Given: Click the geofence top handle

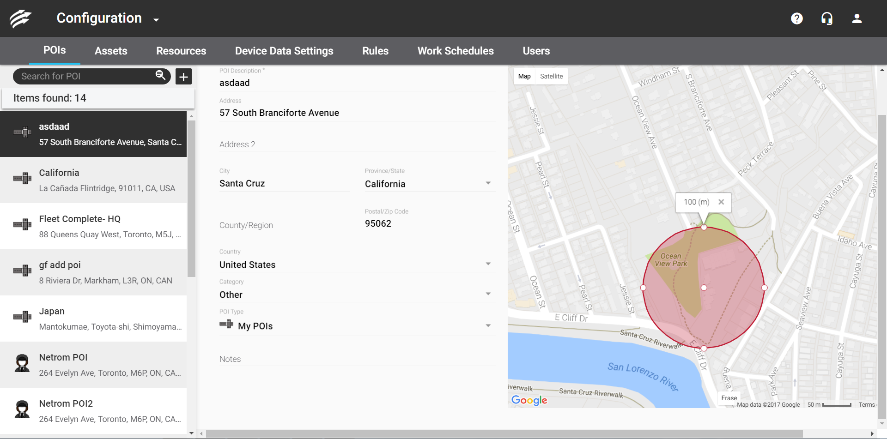Looking at the screenshot, I should point(704,227).
